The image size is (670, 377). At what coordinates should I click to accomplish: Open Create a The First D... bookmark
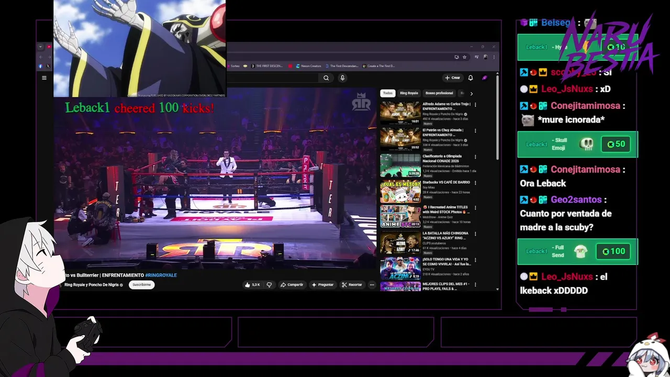click(378, 66)
